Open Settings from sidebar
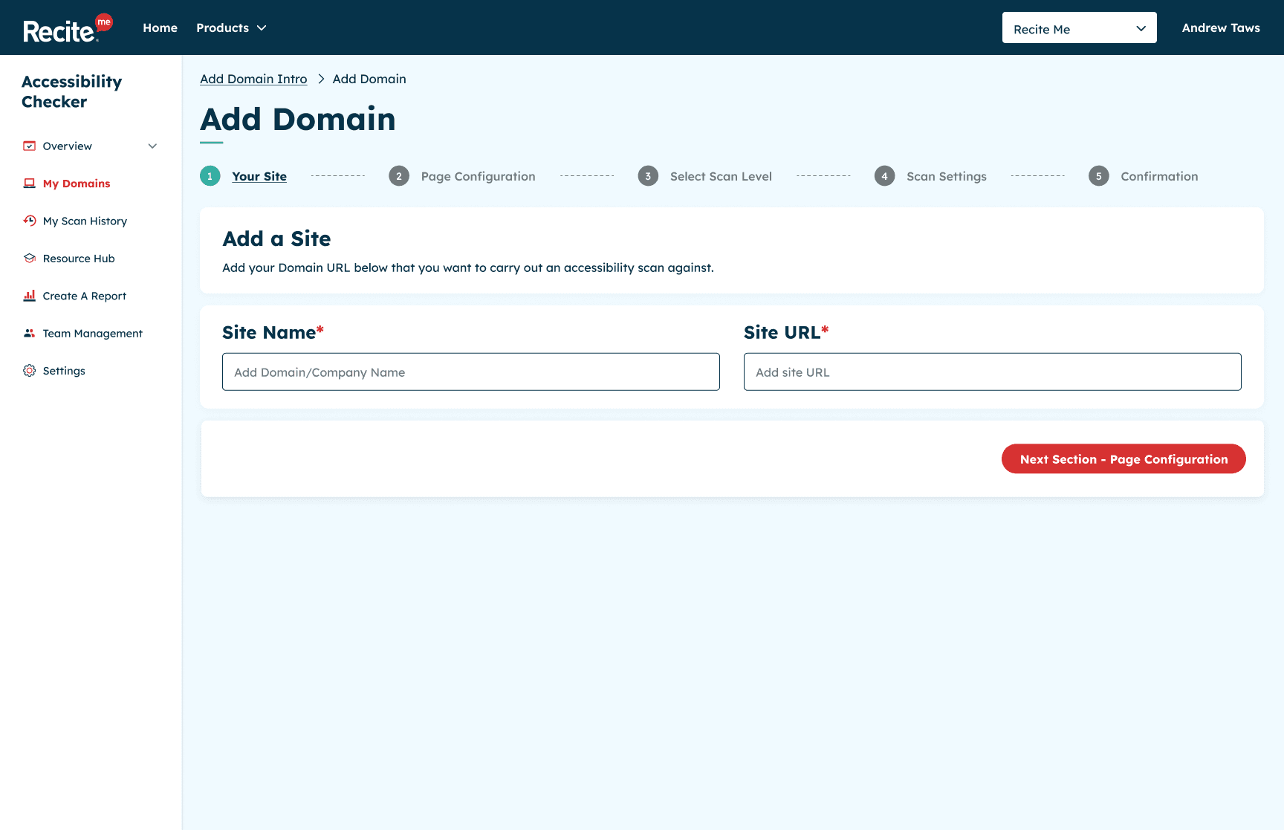 pyautogui.click(x=64, y=371)
